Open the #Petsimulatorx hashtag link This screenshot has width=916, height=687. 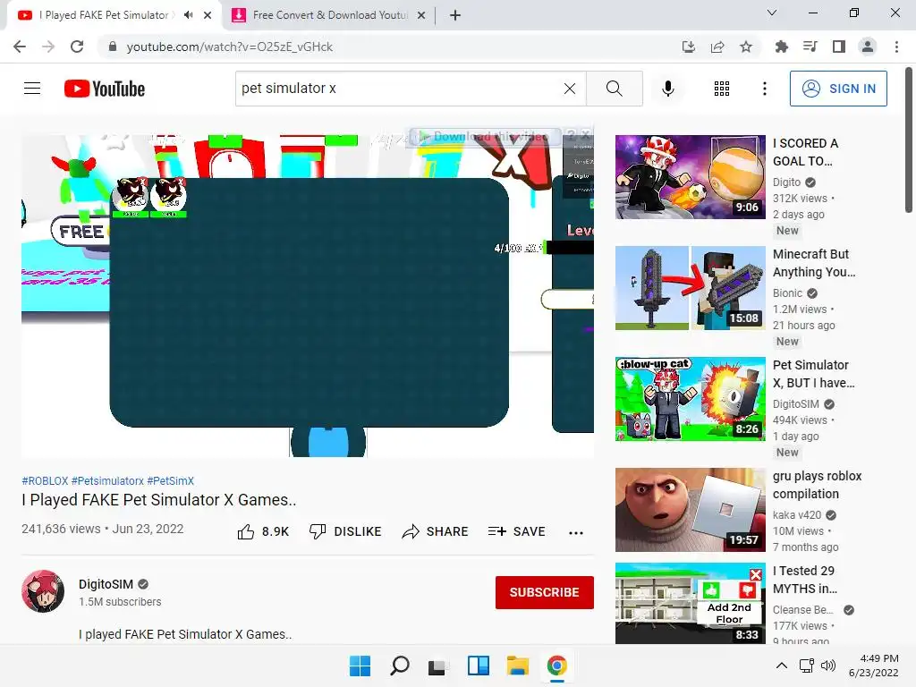pos(107,480)
